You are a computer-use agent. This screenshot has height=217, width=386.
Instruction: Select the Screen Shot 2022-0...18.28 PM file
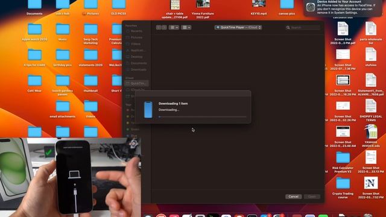click(x=343, y=85)
